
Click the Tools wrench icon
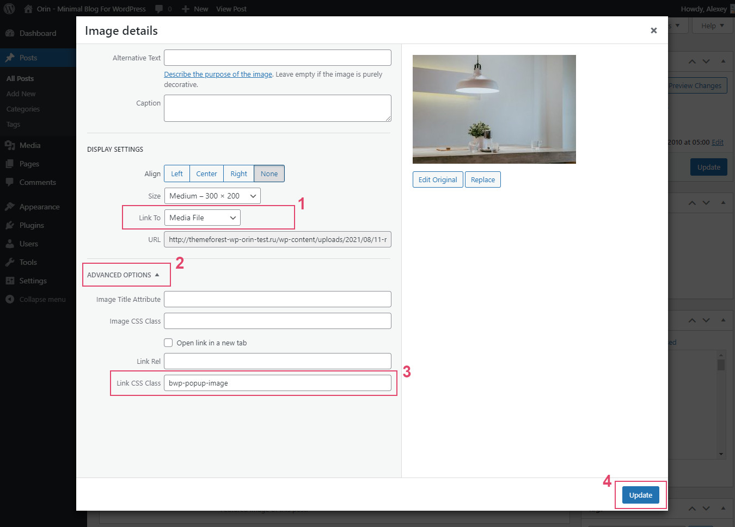coord(10,262)
